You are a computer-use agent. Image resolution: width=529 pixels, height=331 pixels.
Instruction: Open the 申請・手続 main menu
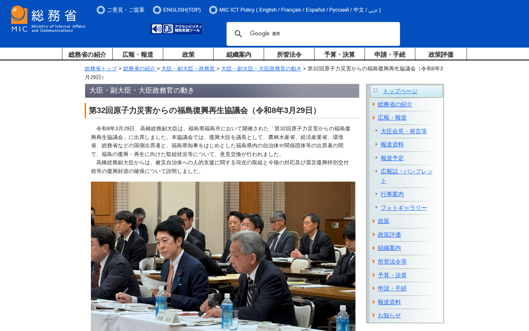tap(390, 54)
